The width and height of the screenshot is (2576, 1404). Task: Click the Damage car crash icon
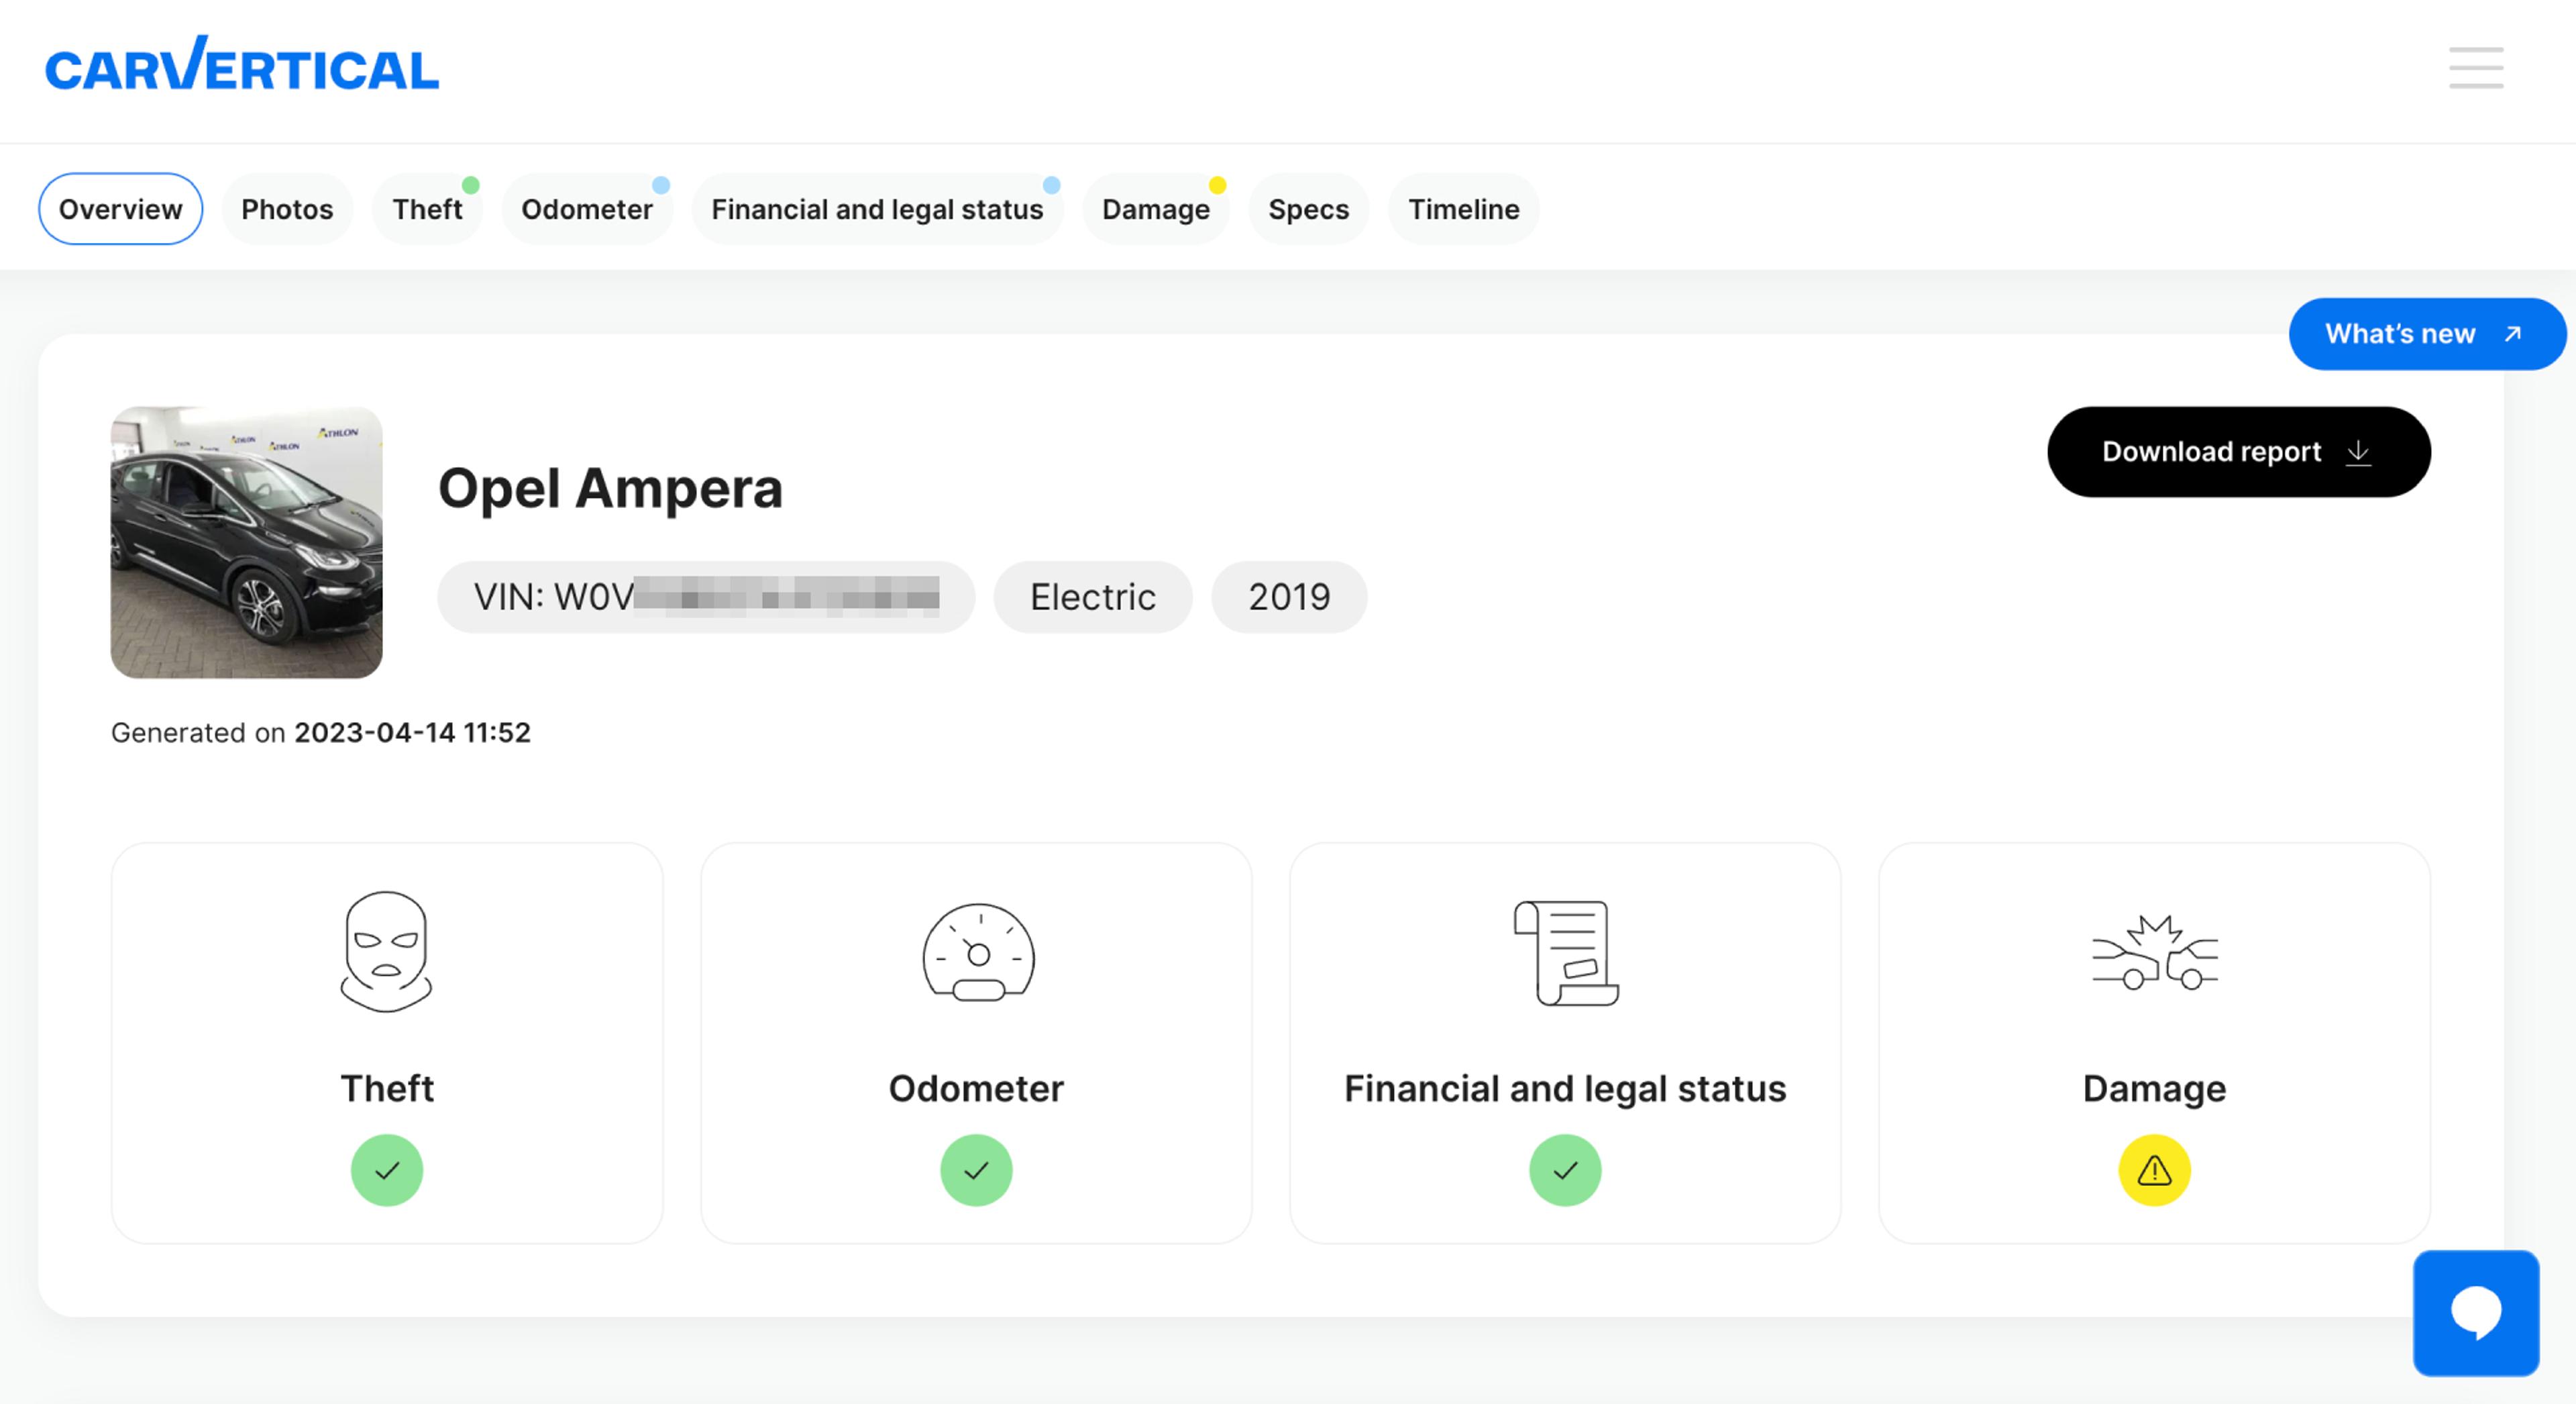[x=2154, y=952]
